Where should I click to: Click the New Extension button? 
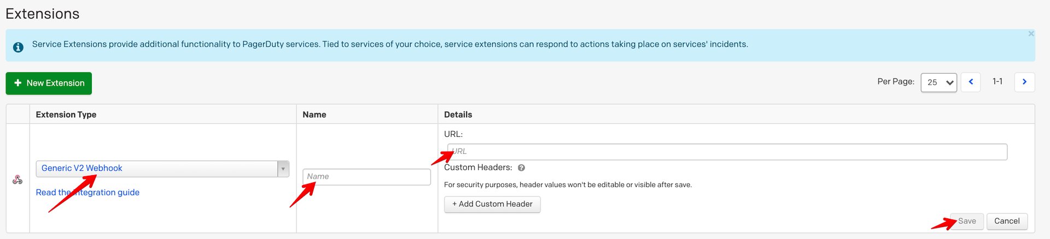(49, 83)
